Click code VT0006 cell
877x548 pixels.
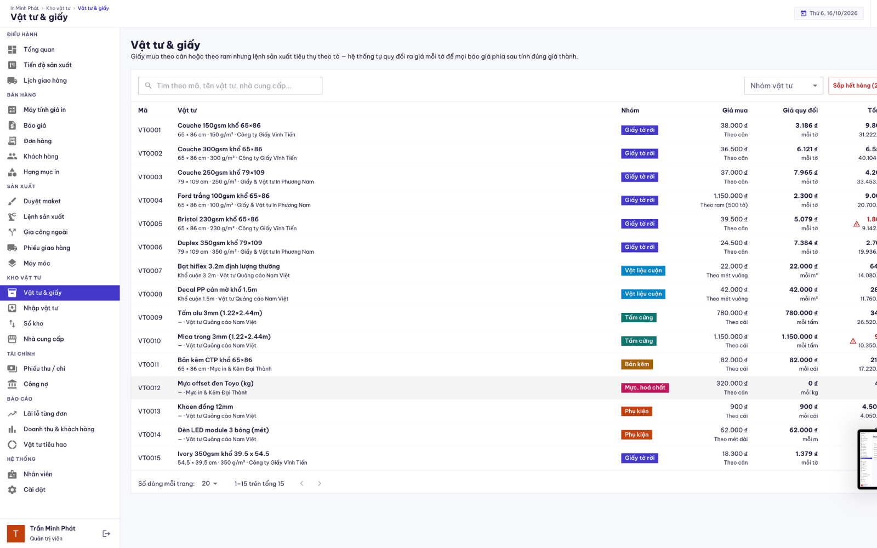coord(150,247)
